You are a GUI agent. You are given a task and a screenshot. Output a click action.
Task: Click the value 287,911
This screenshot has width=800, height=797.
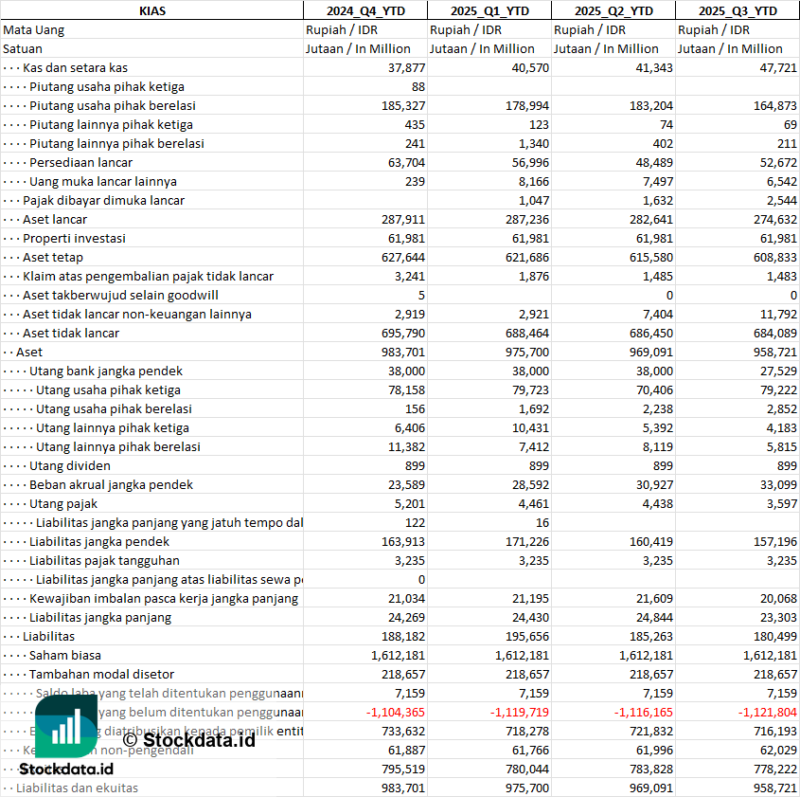(x=403, y=220)
